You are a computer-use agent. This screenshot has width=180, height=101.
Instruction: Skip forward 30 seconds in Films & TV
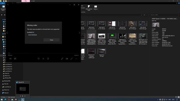[x=48, y=59]
